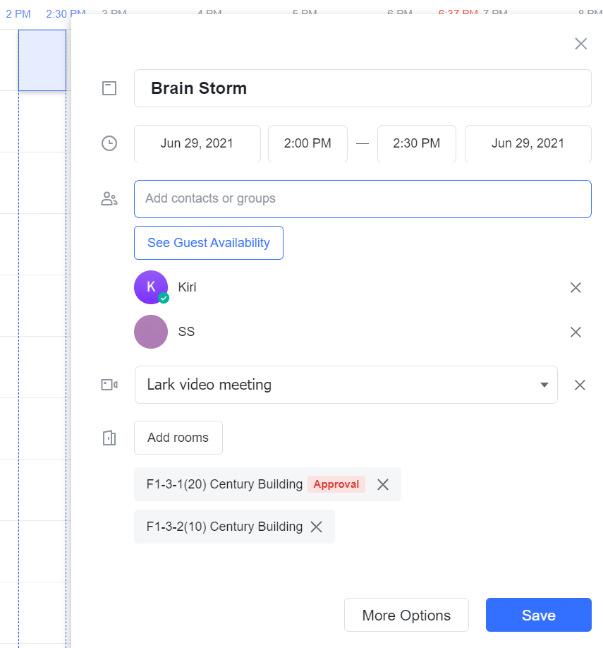Remove SS from the guest list
Image resolution: width=603 pixels, height=648 pixels.
coord(575,332)
